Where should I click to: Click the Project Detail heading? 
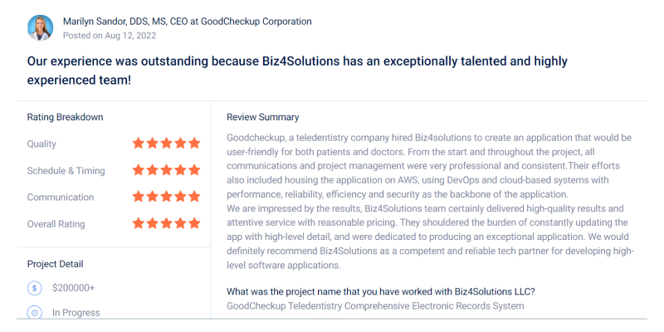pos(55,264)
